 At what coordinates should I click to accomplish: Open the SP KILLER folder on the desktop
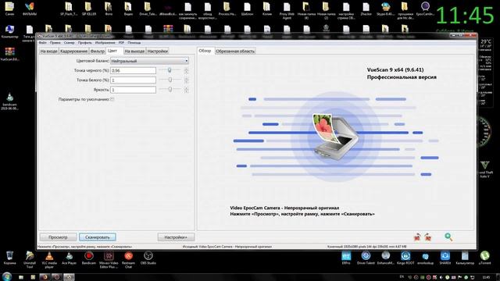coord(88,9)
